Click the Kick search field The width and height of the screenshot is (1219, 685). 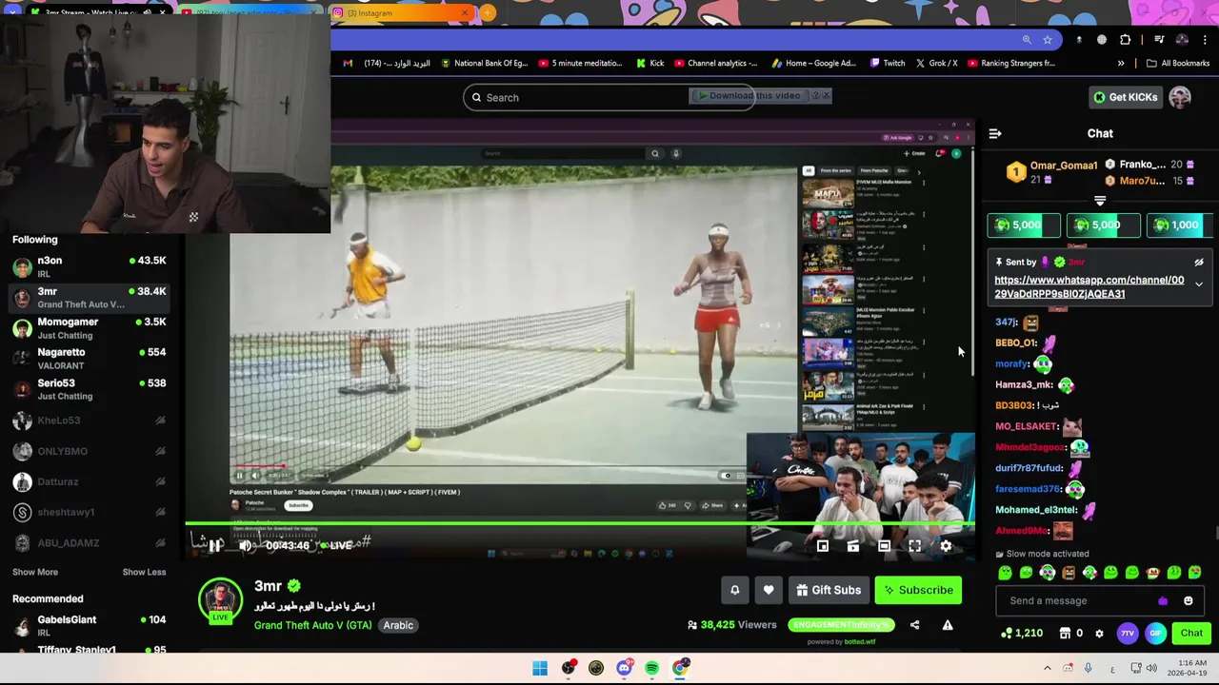coord(609,97)
